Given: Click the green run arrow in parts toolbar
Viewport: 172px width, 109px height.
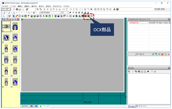Looking at the screenshot, I should coord(53,16).
